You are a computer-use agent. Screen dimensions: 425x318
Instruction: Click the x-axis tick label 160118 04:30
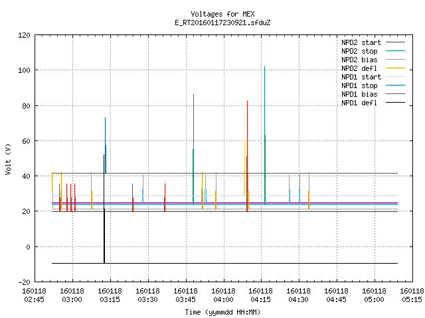[298, 295]
